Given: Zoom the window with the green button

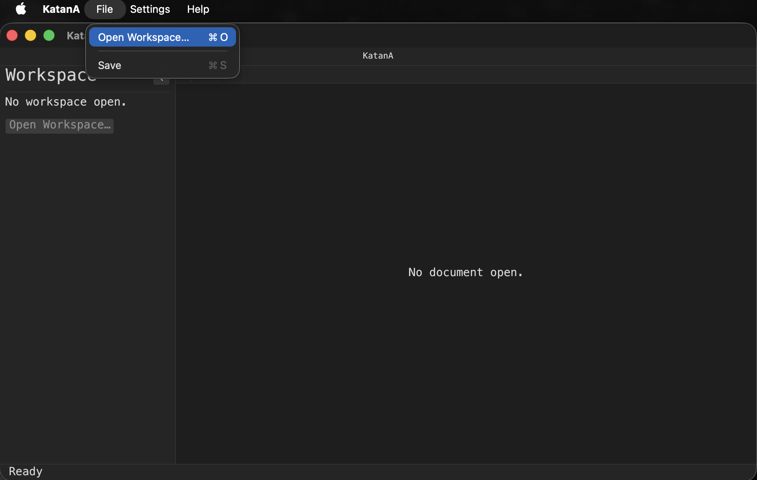Looking at the screenshot, I should coord(49,35).
